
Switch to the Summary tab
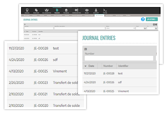(x=35, y=15)
